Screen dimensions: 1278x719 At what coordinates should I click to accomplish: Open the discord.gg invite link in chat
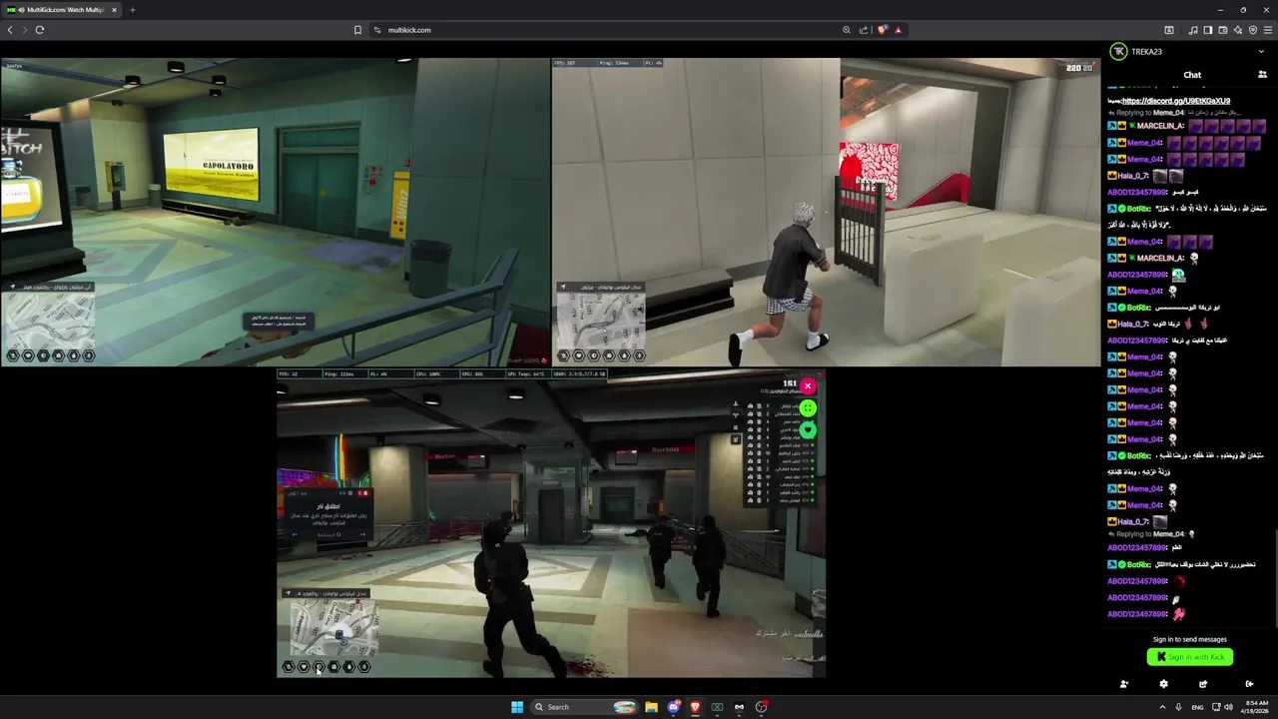click(1176, 101)
